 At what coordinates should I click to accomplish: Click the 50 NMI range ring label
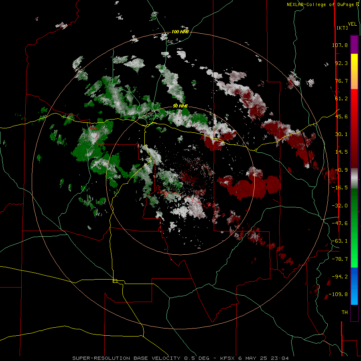(x=180, y=106)
